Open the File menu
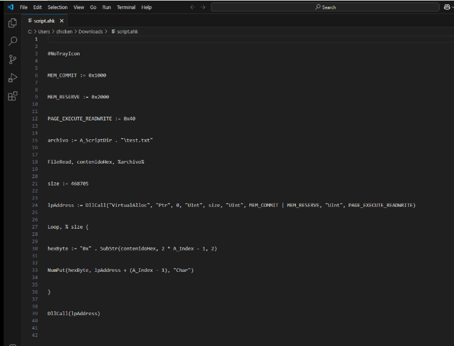This screenshot has height=346, width=454. click(24, 7)
